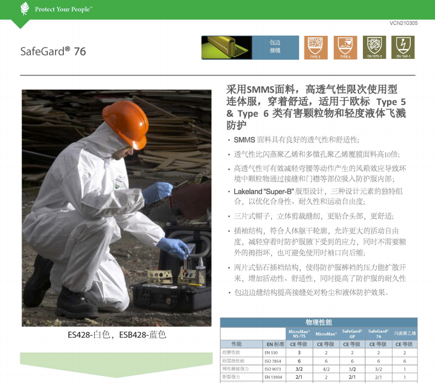Select the 闪蒸聚乙烯 column header

405,333
